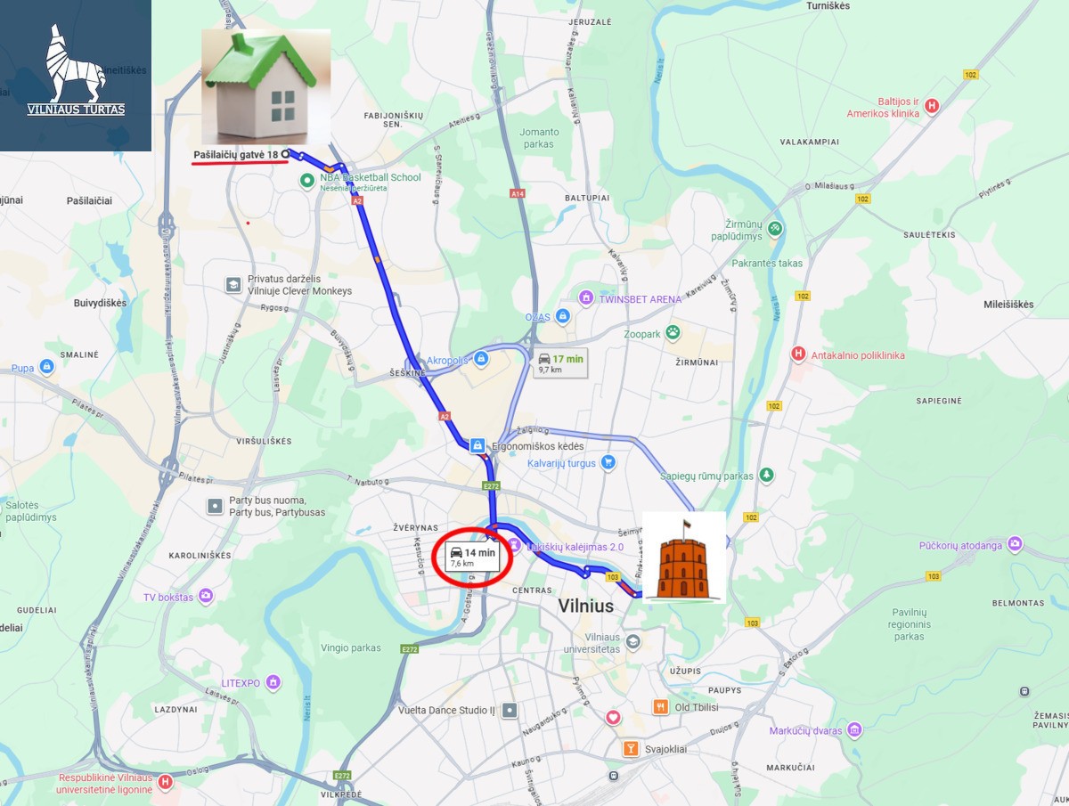Select the TV bokštas camera pin

206,595
